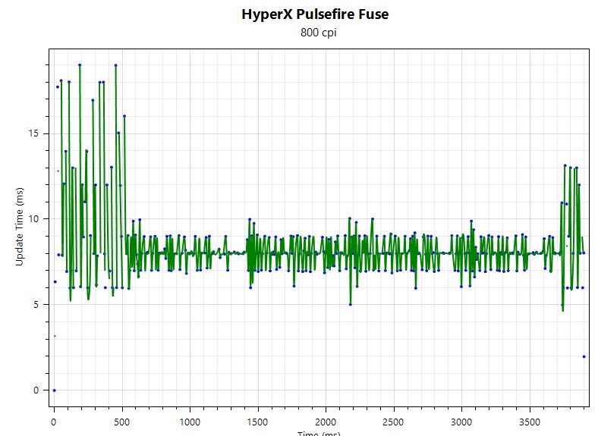Click the isolated data point near 2 ms at far right
This screenshot has width=598, height=436.
(x=584, y=356)
